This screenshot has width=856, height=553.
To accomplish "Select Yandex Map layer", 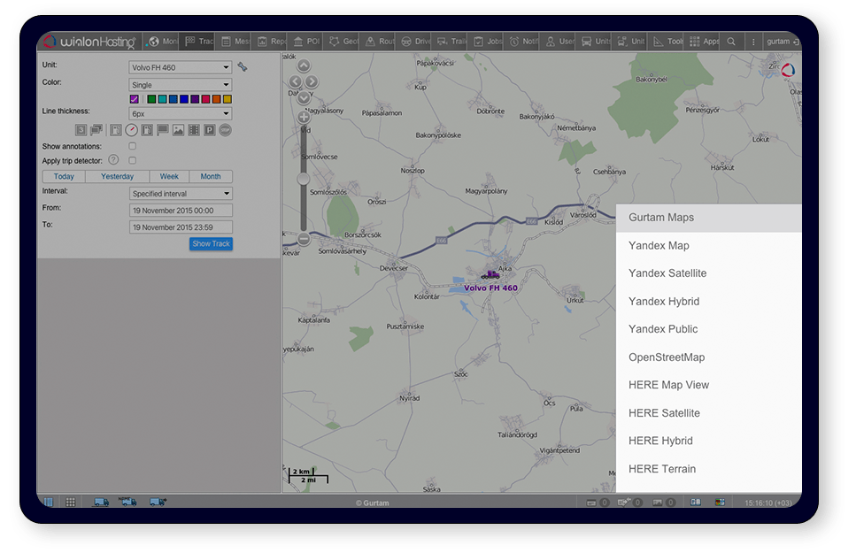I will click(708, 246).
